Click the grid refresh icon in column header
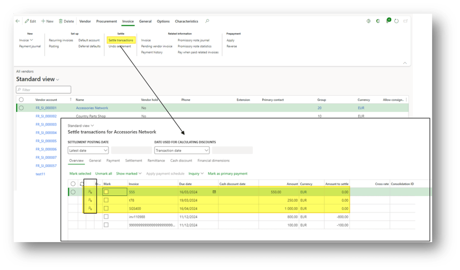 click(x=81, y=184)
